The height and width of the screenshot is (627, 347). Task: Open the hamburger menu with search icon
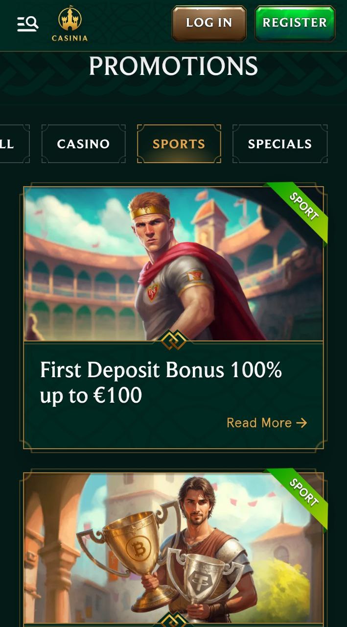point(27,24)
